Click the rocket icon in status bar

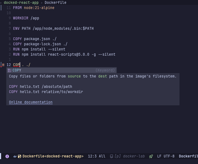[151, 156]
